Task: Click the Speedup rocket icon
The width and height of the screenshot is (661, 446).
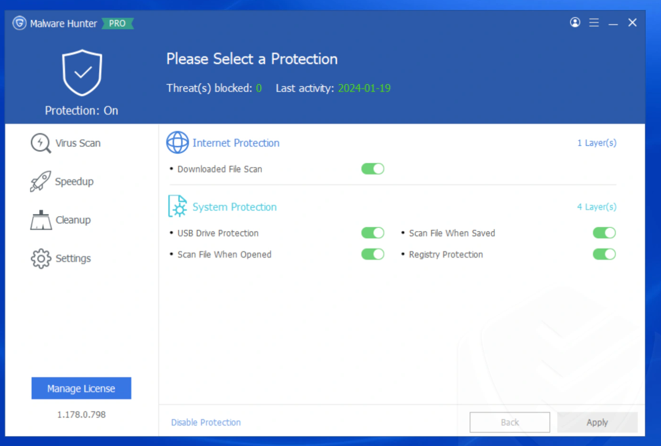Action: [40, 181]
